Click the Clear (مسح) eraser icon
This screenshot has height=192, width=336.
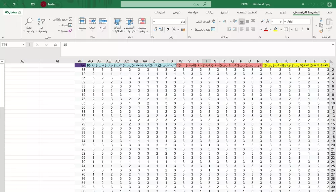(70, 31)
